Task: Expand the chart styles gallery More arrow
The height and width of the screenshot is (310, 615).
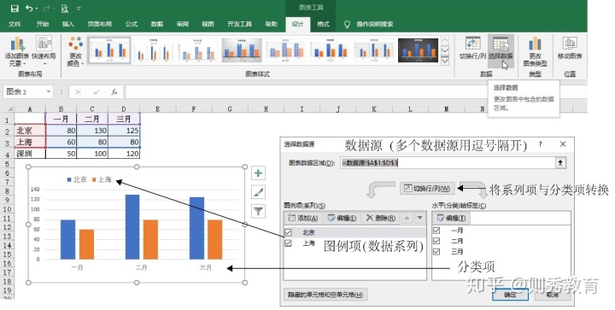Action: (x=445, y=61)
